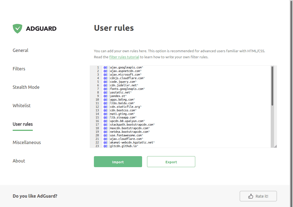This screenshot has width=293, height=207.
Task: Open the Miscellaneous section
Action: (27, 142)
